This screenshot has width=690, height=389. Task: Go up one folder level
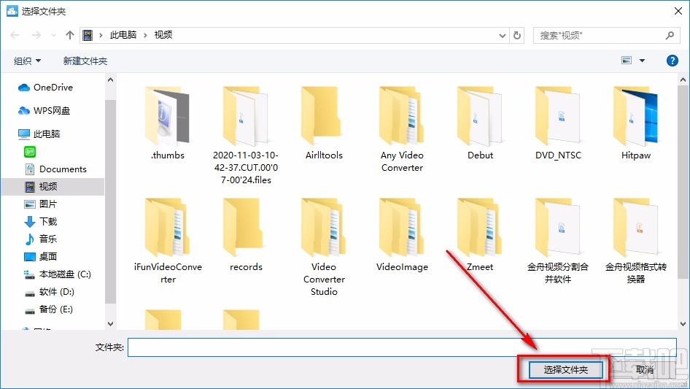[x=69, y=35]
